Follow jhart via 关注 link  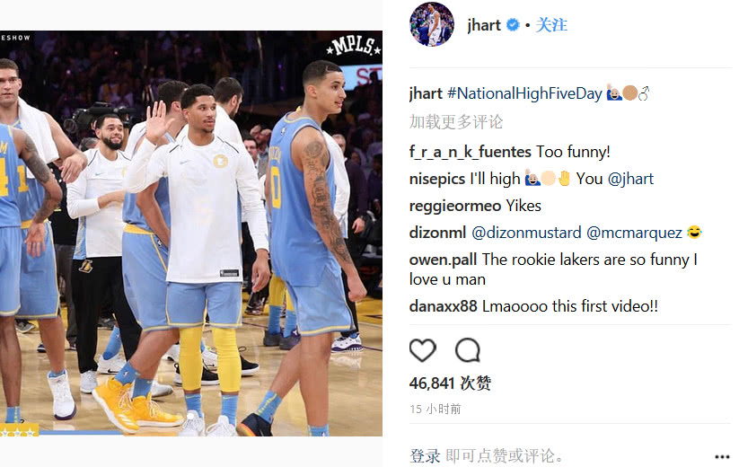(x=551, y=24)
